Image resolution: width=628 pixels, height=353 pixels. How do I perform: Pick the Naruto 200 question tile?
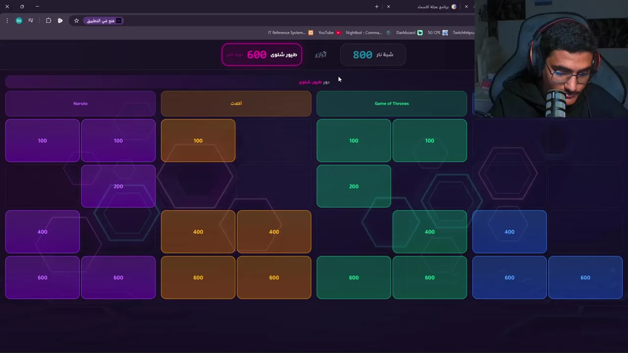click(118, 186)
